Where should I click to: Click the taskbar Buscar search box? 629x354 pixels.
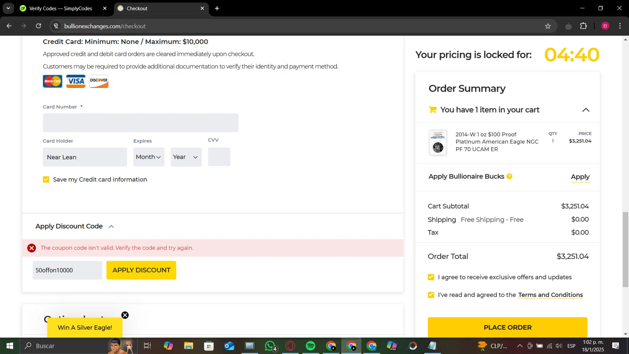pyautogui.click(x=78, y=346)
